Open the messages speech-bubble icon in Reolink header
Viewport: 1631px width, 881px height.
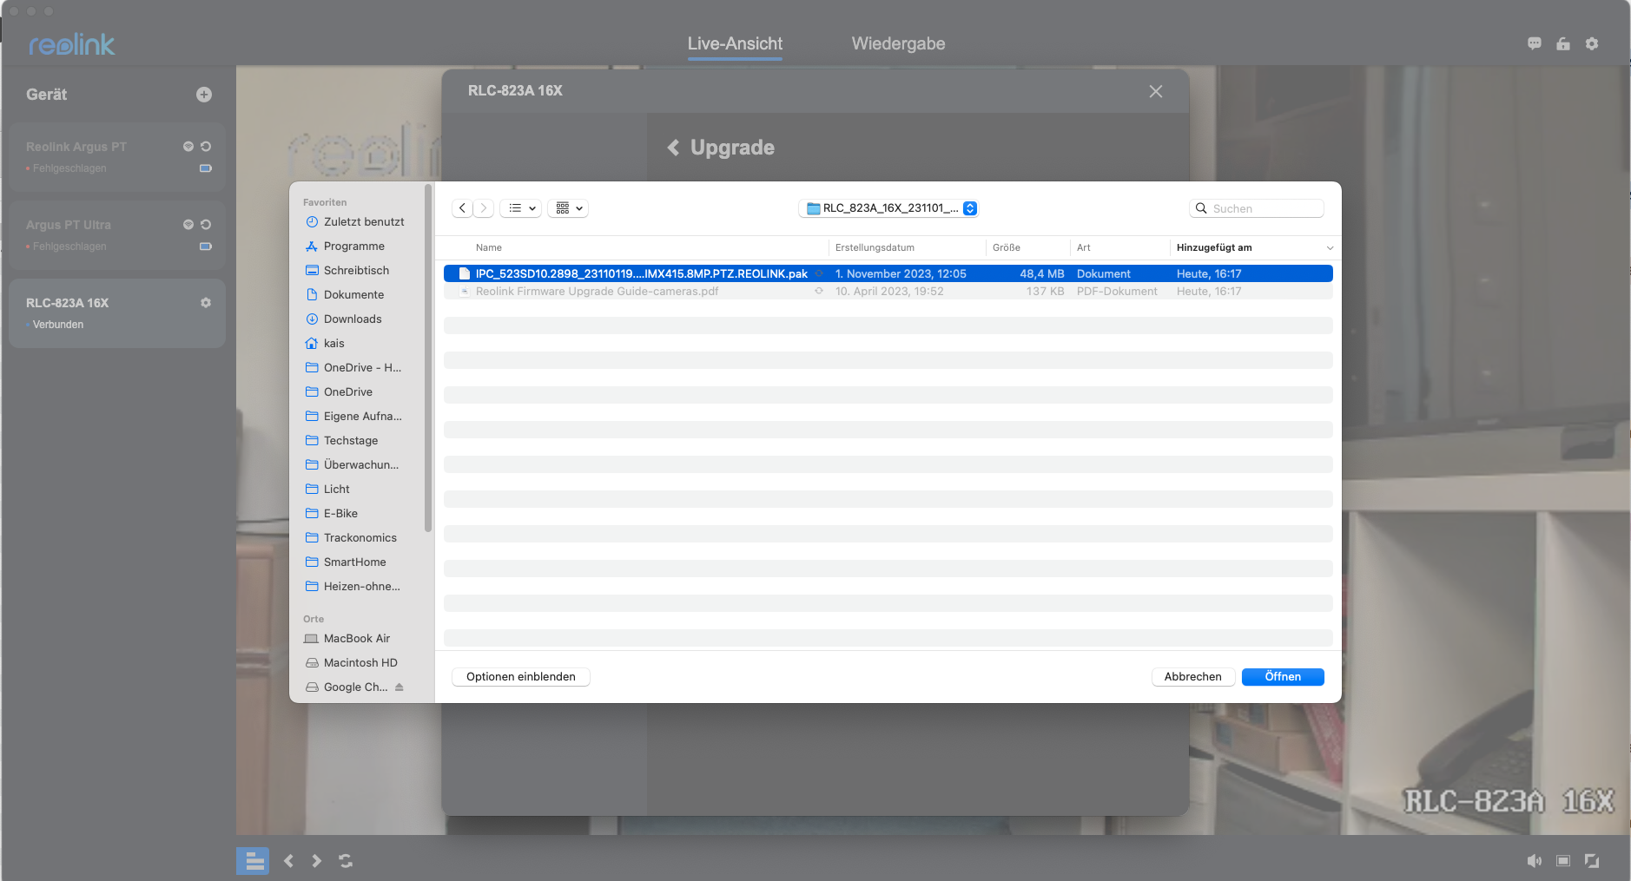(x=1535, y=43)
